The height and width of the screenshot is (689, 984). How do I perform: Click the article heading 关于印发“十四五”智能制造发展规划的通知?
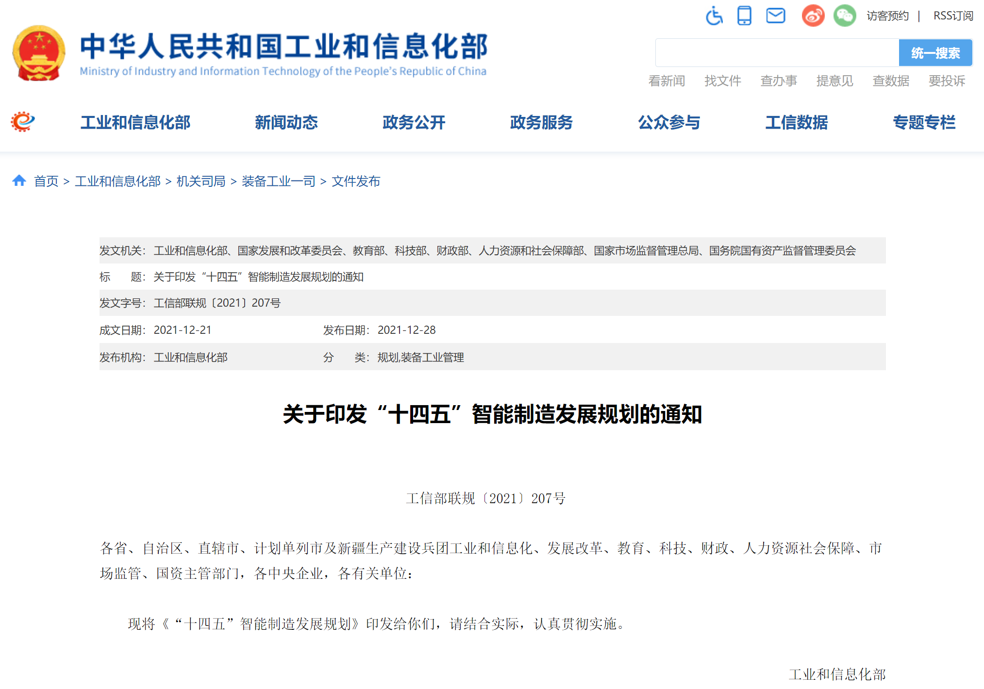coord(492,414)
